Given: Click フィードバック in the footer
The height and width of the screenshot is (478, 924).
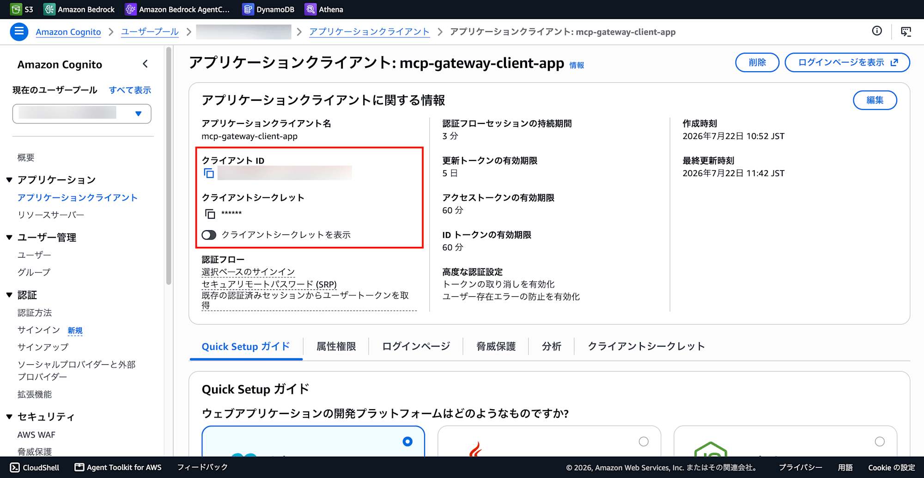Looking at the screenshot, I should [x=203, y=467].
